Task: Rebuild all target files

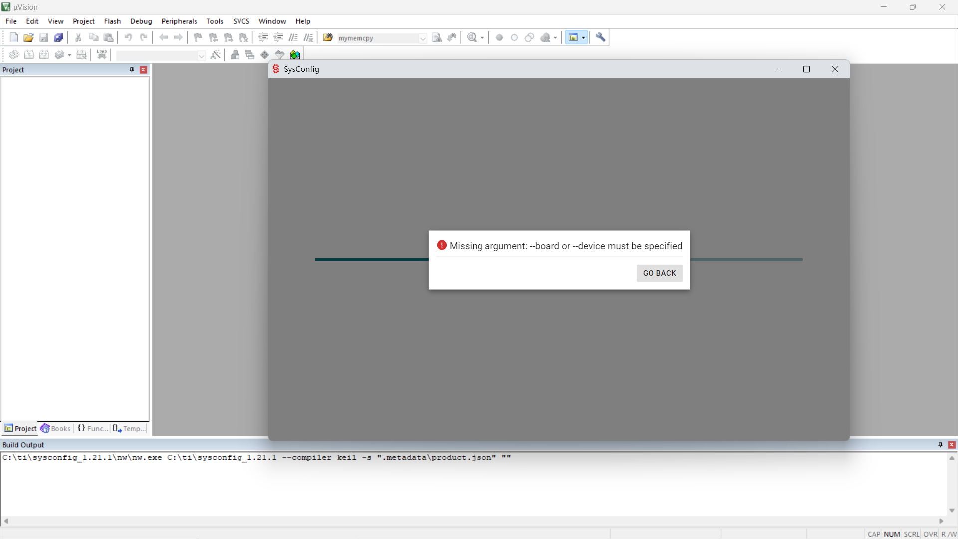Action: pos(44,55)
